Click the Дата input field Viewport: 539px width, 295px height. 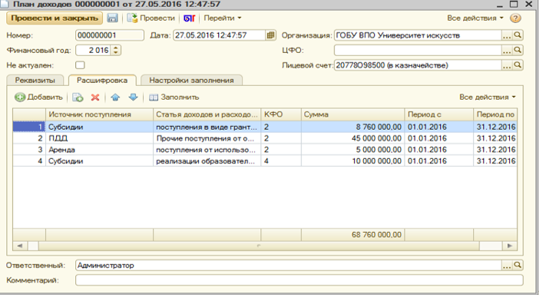click(220, 35)
